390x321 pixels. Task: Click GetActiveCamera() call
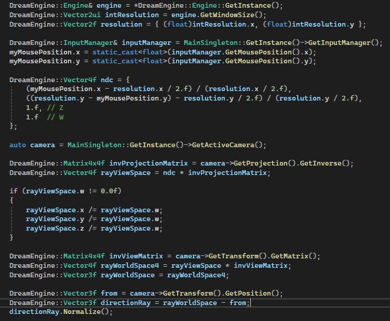[x=227, y=145]
